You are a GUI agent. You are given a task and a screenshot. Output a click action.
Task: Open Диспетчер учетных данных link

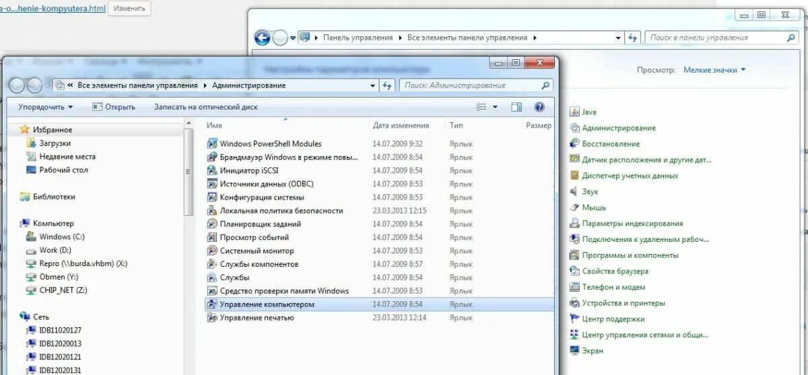click(x=630, y=175)
